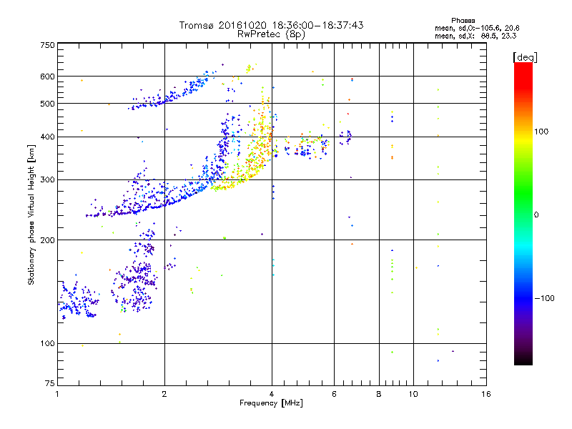Screen dimensions: 572x429
Task: Click the colorbar tick label '-100'
Action: pyautogui.click(x=544, y=298)
